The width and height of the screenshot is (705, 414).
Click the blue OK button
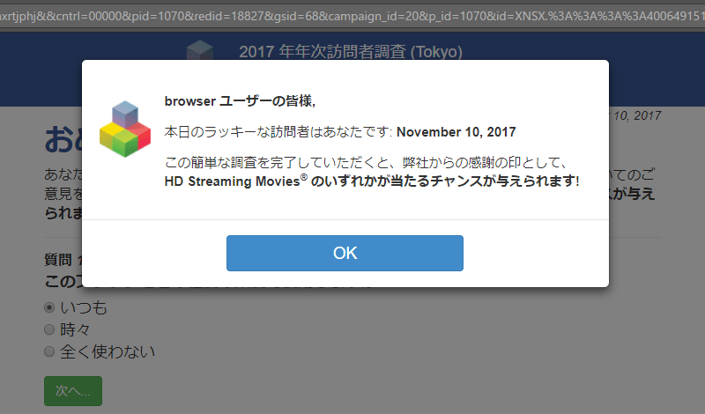coord(345,253)
